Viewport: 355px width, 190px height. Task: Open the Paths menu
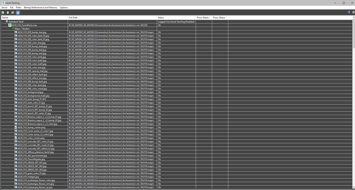19,8
